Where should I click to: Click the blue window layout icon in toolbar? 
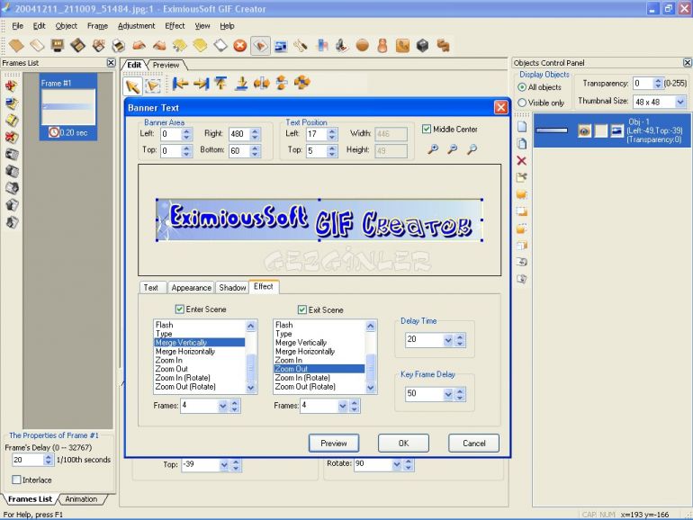point(281,46)
